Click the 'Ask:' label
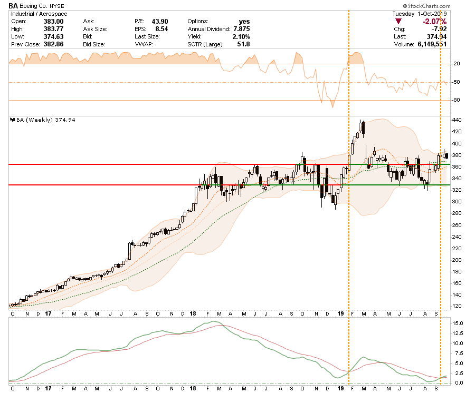The height and width of the screenshot is (393, 475). (89, 22)
